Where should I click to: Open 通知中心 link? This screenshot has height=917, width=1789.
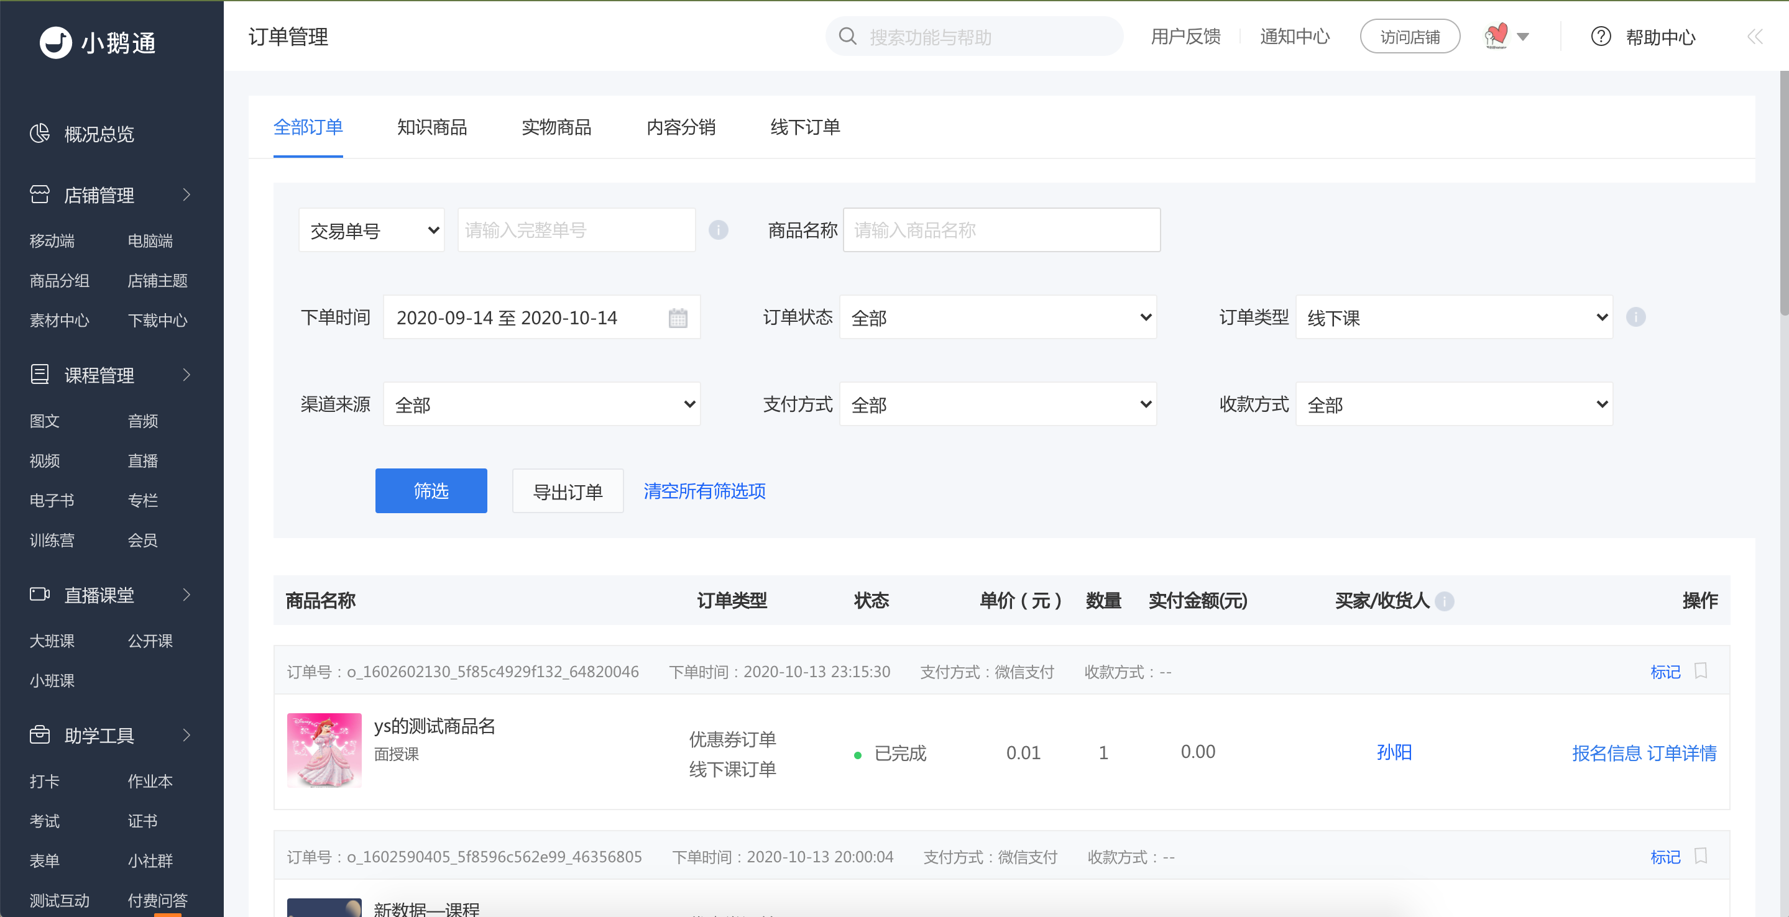[x=1295, y=36]
